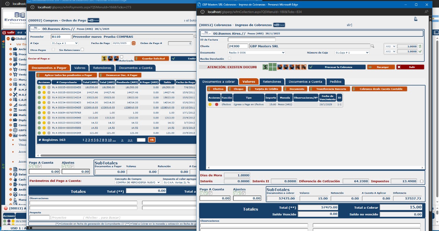439x231 pixels.
Task: Click the green swap arrows beside ARS rate
Action: [420, 46]
